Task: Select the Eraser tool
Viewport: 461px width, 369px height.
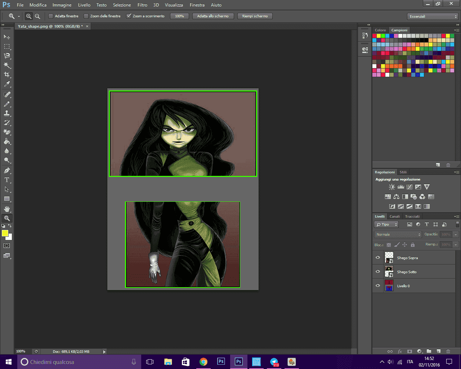Action: point(7,132)
